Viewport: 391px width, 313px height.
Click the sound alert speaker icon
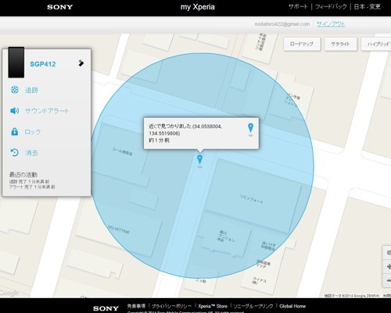pyautogui.click(x=15, y=111)
